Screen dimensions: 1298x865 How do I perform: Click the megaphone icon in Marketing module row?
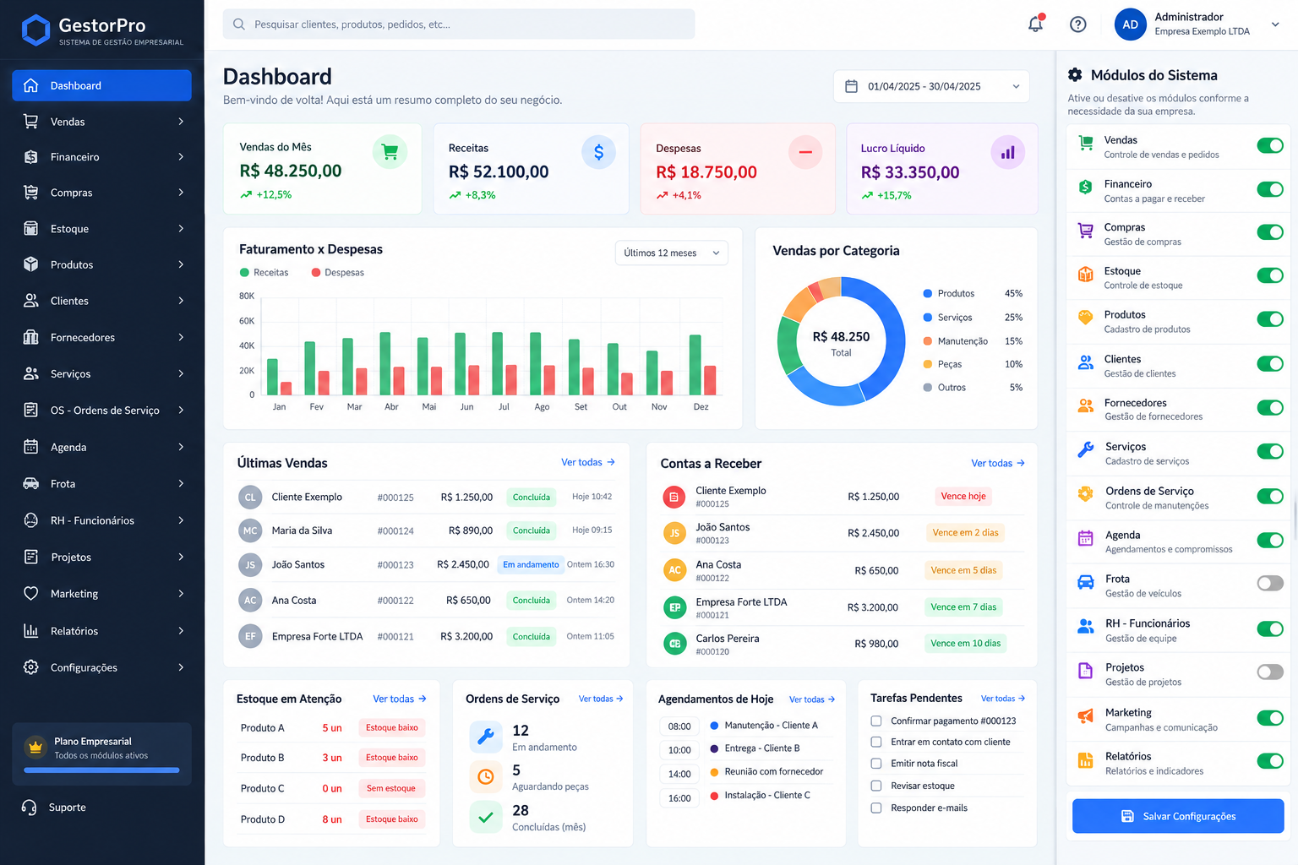tap(1086, 717)
